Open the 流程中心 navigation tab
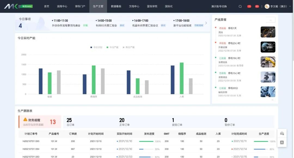294x158 pixels. point(62,7)
